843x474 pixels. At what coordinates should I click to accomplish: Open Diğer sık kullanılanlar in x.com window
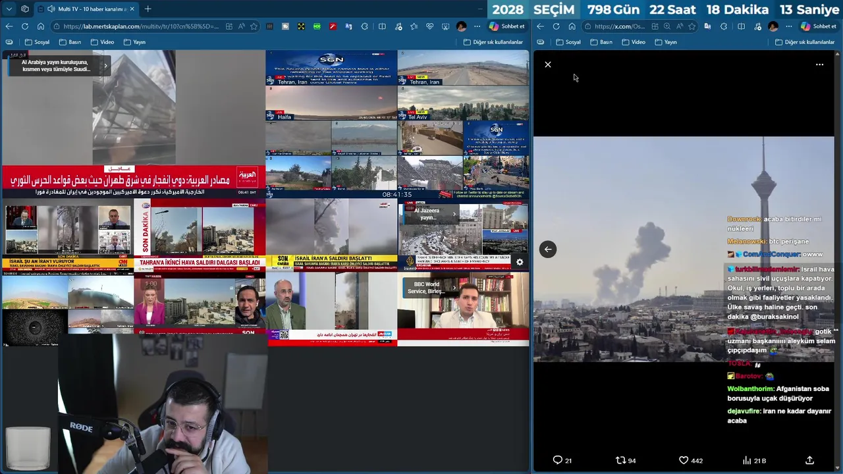coord(804,42)
